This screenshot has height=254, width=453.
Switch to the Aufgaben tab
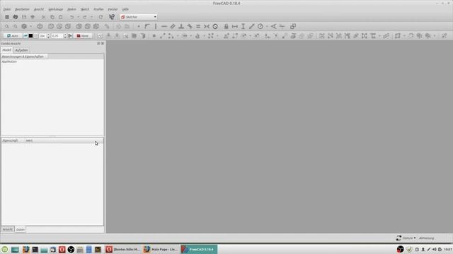coord(22,50)
